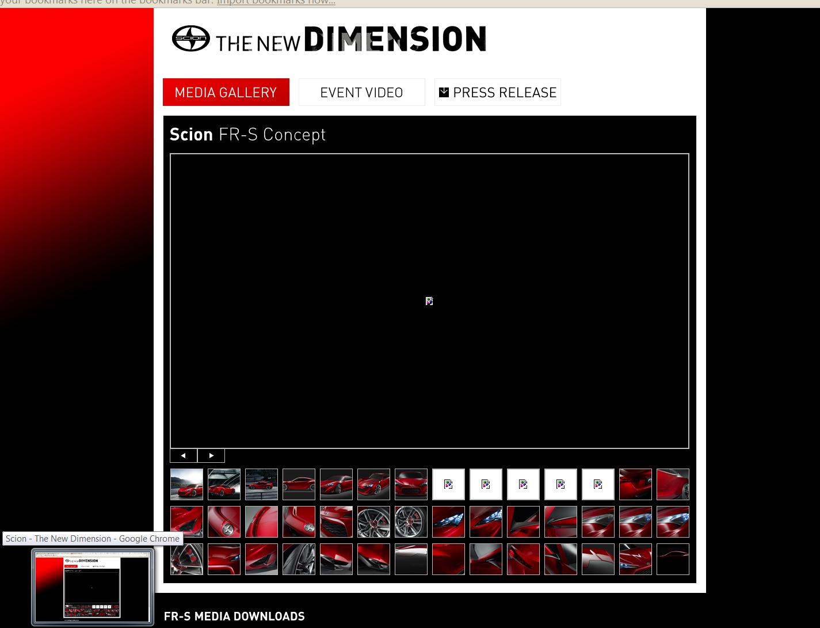Select first broken-image thumbnail in top row

tap(448, 484)
